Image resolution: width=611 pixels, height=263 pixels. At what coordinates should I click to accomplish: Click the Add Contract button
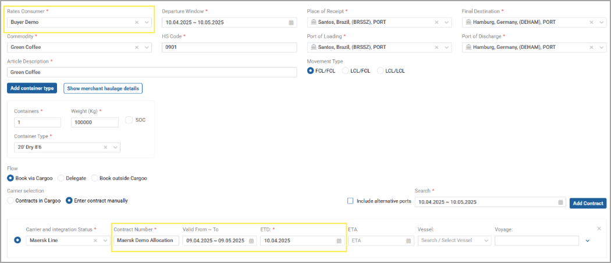[x=588, y=203]
